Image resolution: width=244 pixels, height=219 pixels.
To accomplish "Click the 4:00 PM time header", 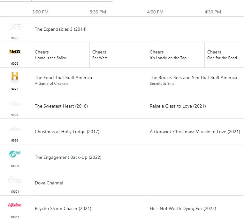I will tap(155, 12).
